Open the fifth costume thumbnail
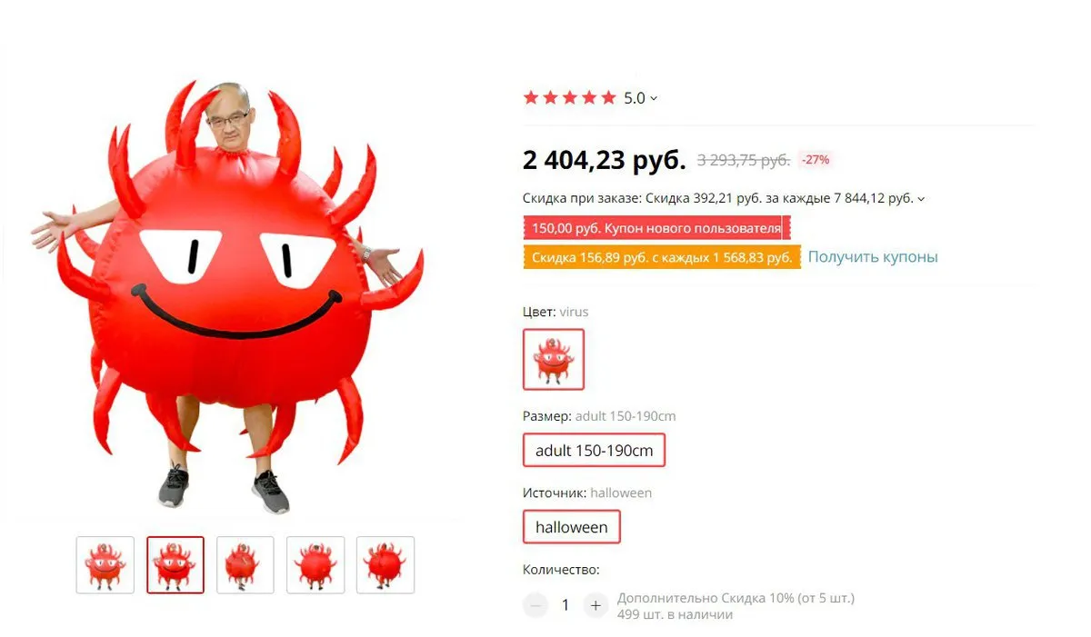 pyautogui.click(x=385, y=565)
